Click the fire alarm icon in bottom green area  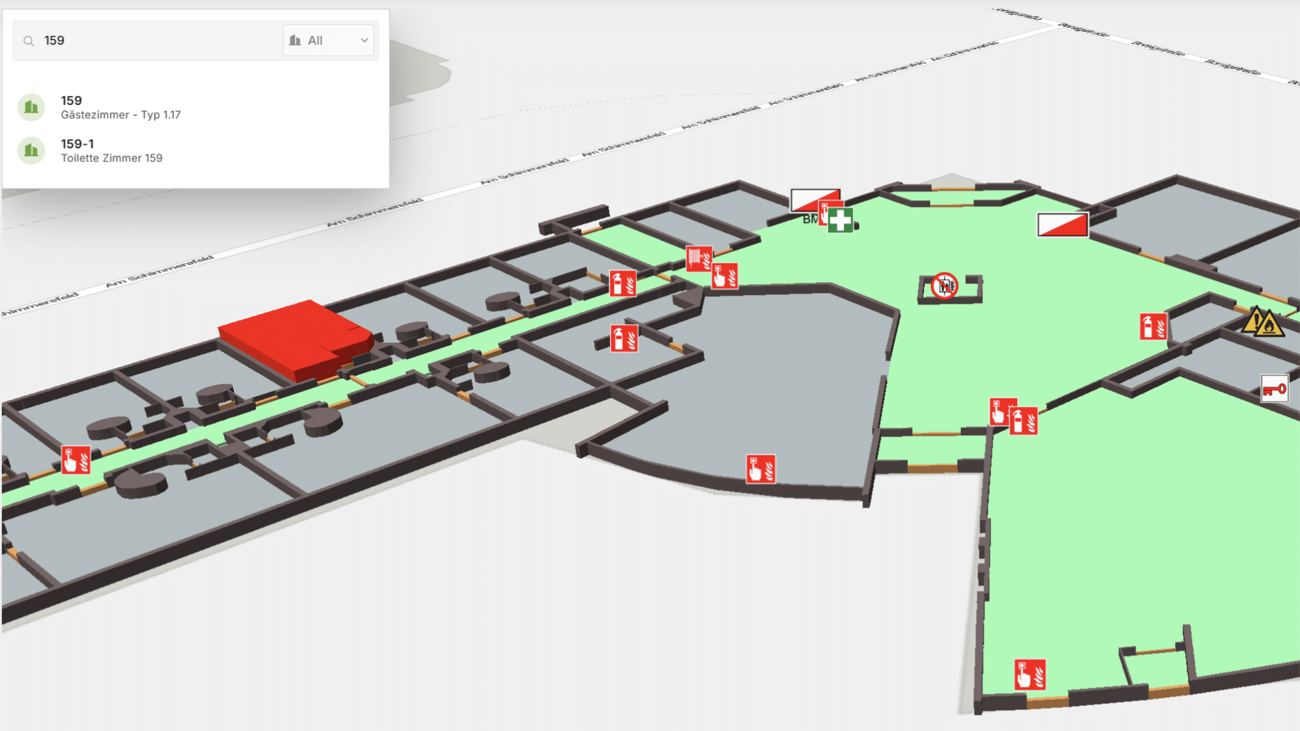[1029, 674]
